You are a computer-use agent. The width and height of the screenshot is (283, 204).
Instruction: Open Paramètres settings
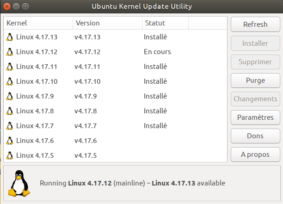255,117
